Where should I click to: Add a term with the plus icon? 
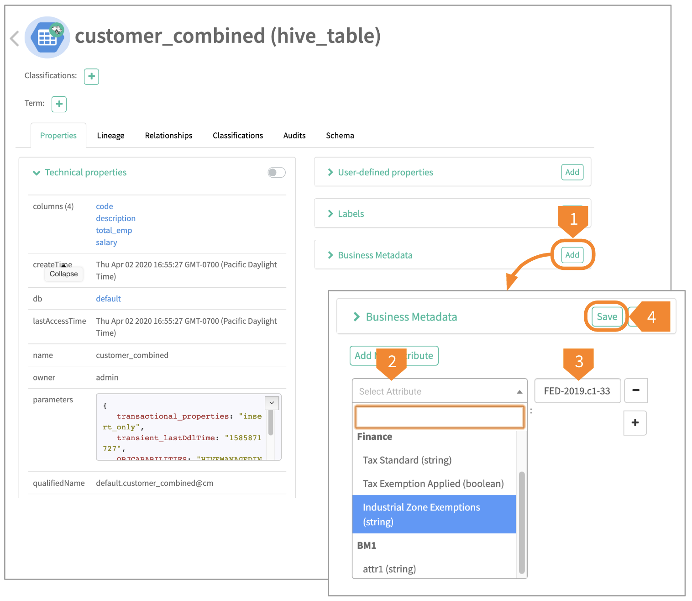59,104
